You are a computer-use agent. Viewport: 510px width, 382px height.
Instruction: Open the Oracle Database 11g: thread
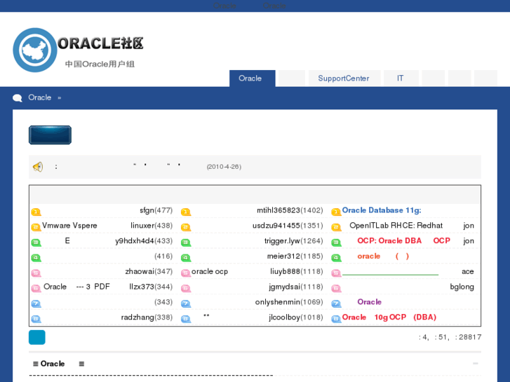coord(382,210)
